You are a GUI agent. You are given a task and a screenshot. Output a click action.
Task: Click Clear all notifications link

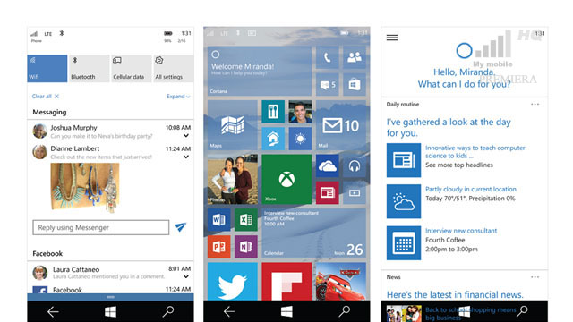point(46,97)
